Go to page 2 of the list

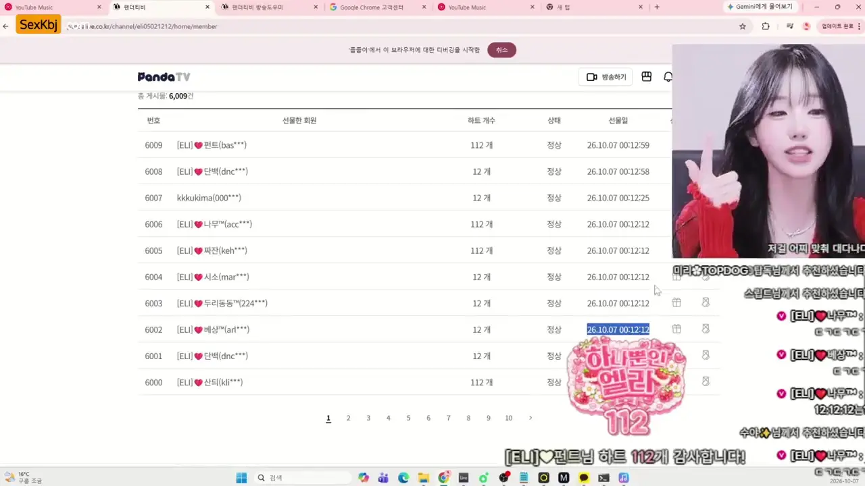pos(348,418)
